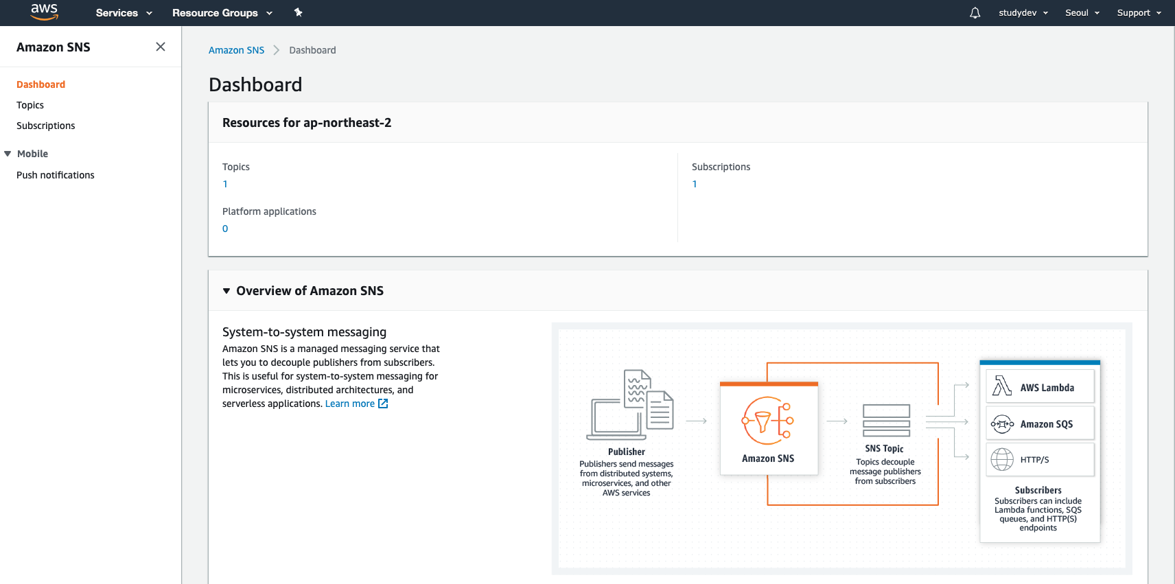Open Topics in the sidebar

tap(30, 105)
